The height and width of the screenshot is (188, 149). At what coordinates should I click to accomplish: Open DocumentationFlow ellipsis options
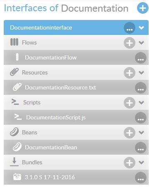141,58
